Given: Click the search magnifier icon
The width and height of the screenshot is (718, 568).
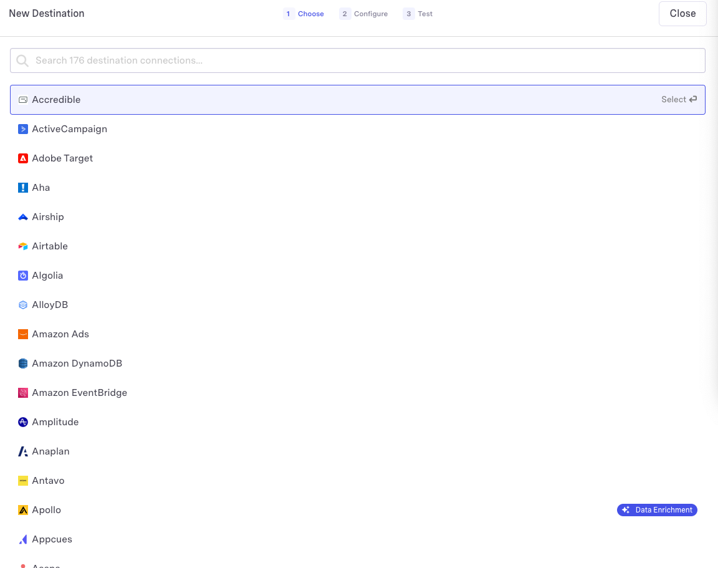Looking at the screenshot, I should [x=22, y=60].
